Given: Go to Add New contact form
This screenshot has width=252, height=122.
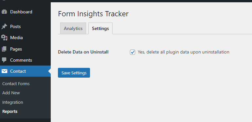Looking at the screenshot, I should click(11, 93).
